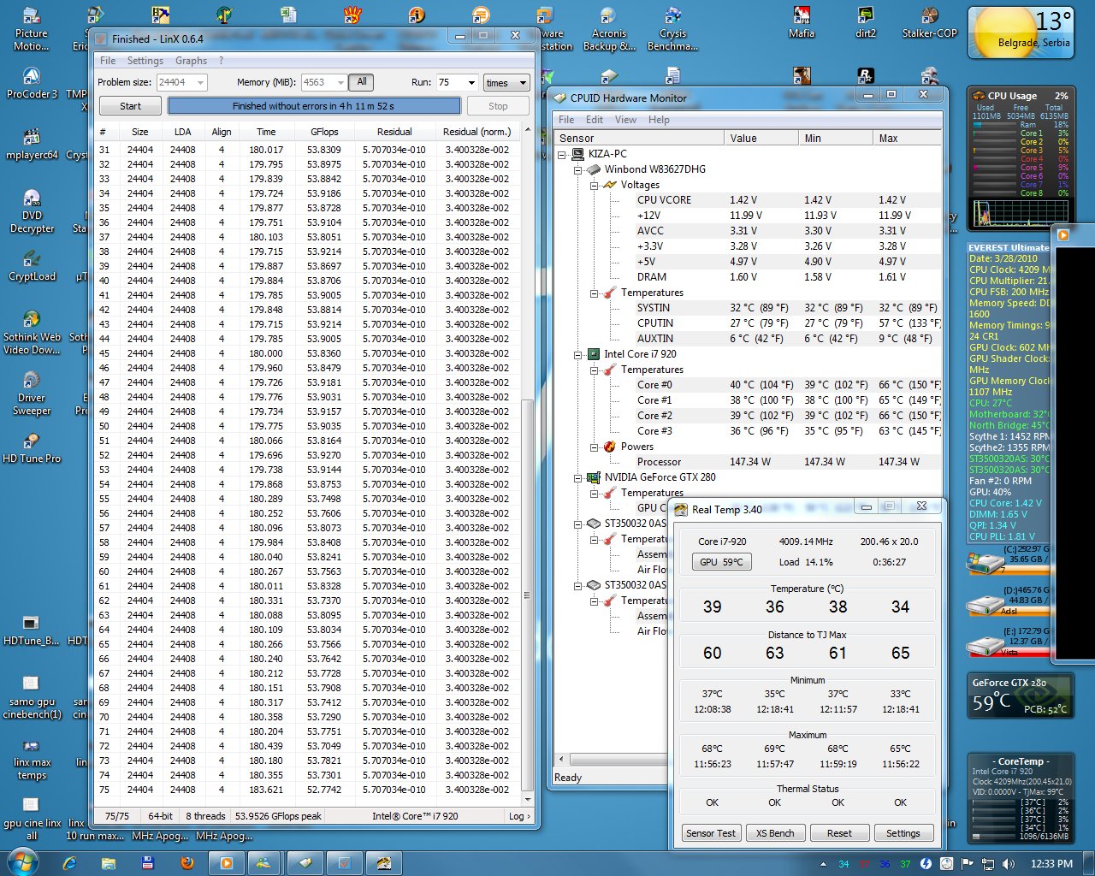Open File menu in LinX

(x=108, y=61)
